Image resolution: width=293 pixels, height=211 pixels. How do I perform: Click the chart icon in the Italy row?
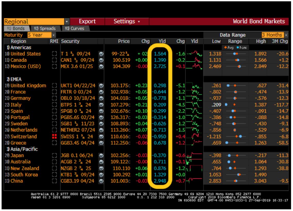101,105
